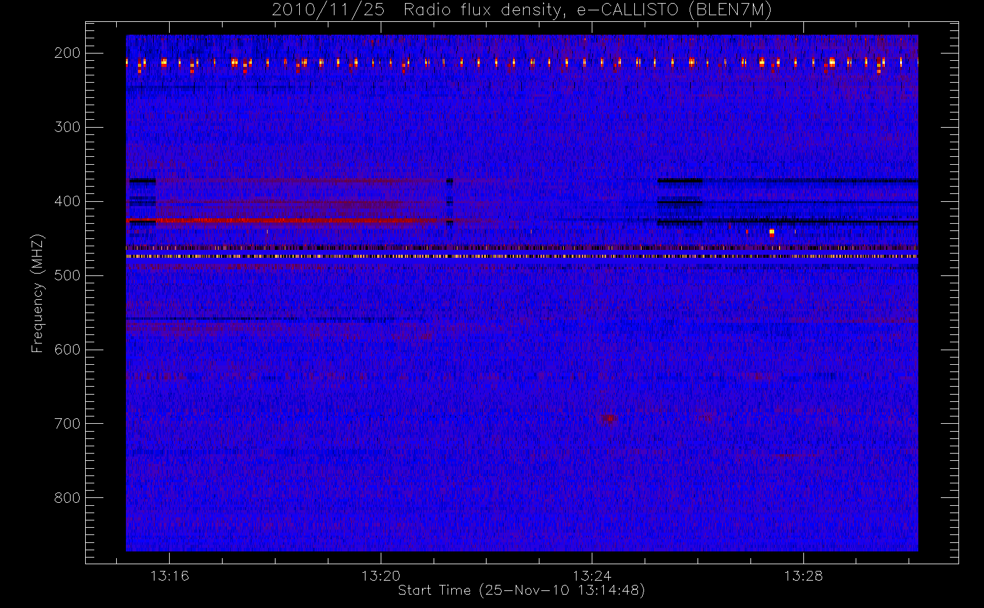Click the 700 frequency axis label
984x608 pixels.
point(68,424)
